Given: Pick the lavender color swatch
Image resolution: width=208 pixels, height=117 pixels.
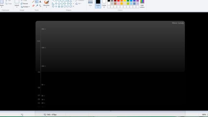Looking at the screenshot, I should click(137, 4).
